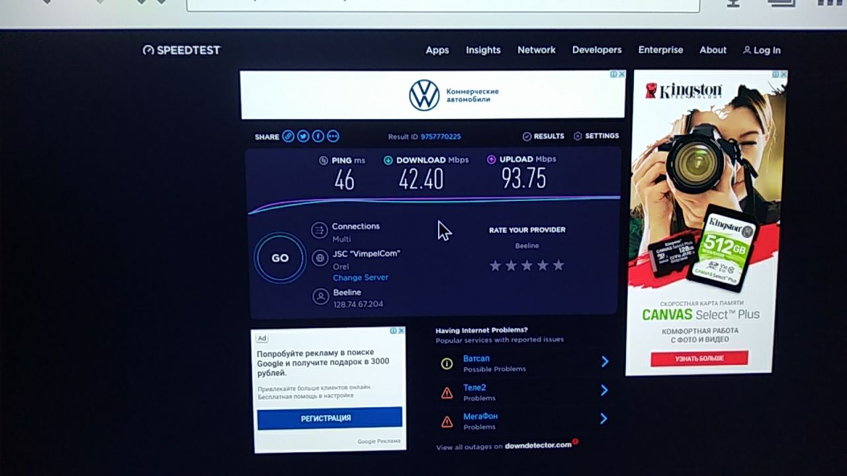Image resolution: width=847 pixels, height=476 pixels.
Task: Open the Enterprise menu
Action: coord(660,50)
